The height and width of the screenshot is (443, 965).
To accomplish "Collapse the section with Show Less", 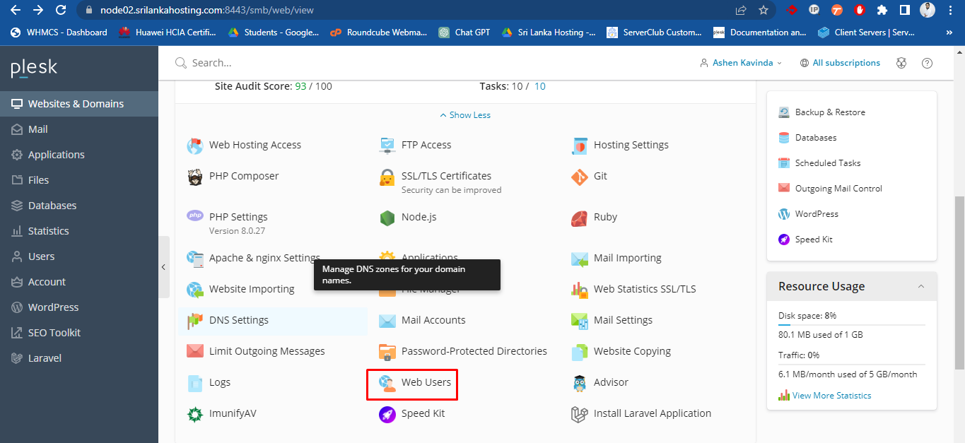I will (x=465, y=115).
